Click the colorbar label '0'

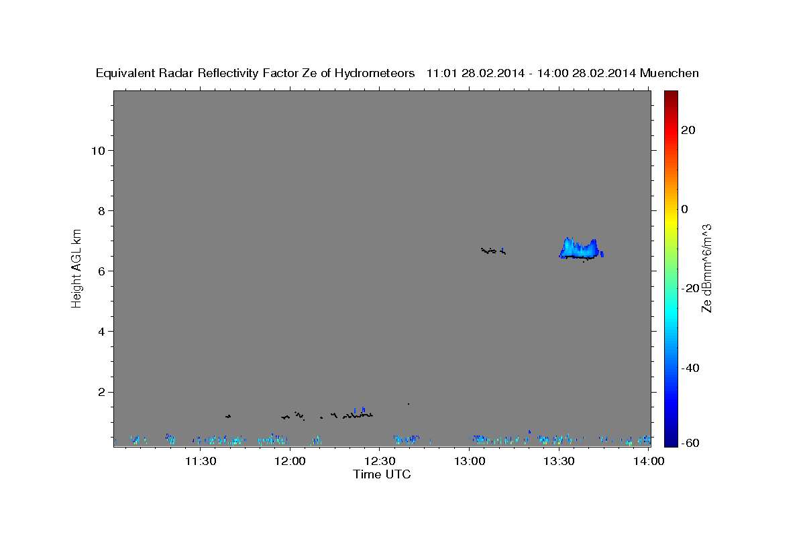pyautogui.click(x=685, y=209)
